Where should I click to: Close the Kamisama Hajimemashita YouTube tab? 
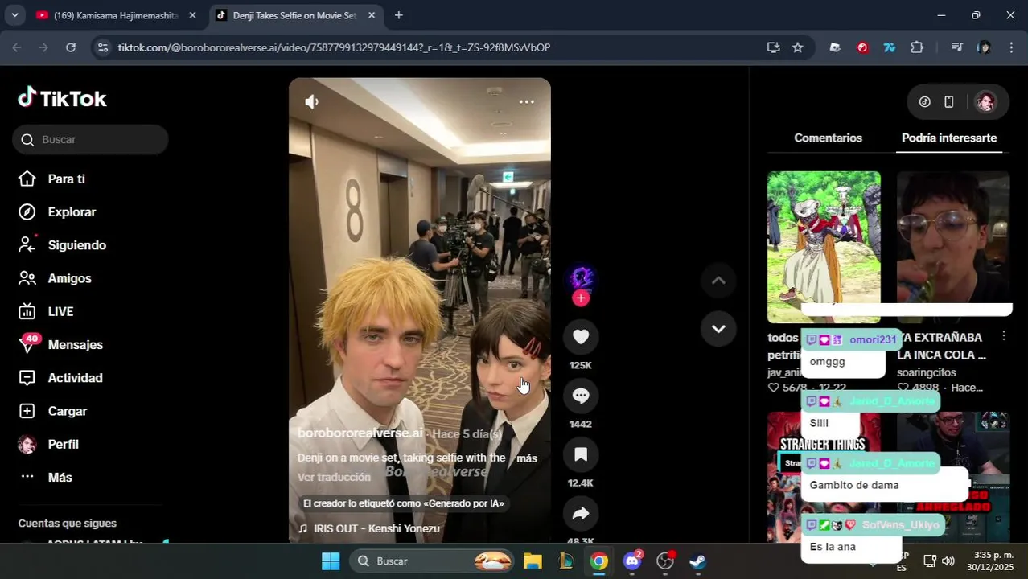coord(192,15)
